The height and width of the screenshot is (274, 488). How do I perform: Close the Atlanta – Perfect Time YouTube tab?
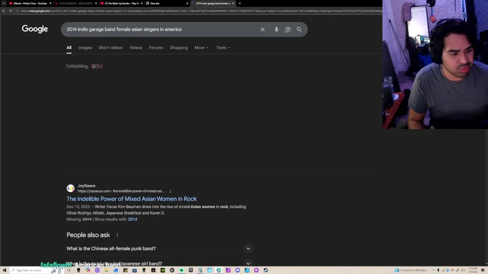pyautogui.click(x=50, y=3)
